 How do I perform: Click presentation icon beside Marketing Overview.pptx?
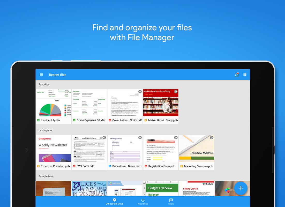[x=182, y=166]
